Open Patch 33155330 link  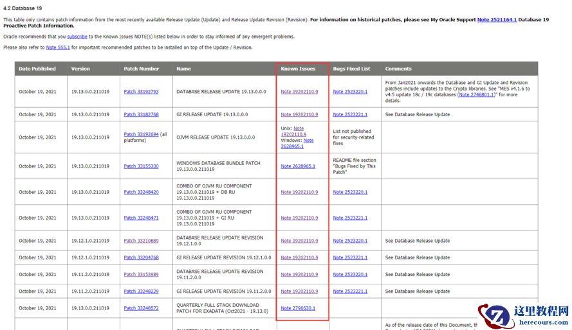[141, 166]
